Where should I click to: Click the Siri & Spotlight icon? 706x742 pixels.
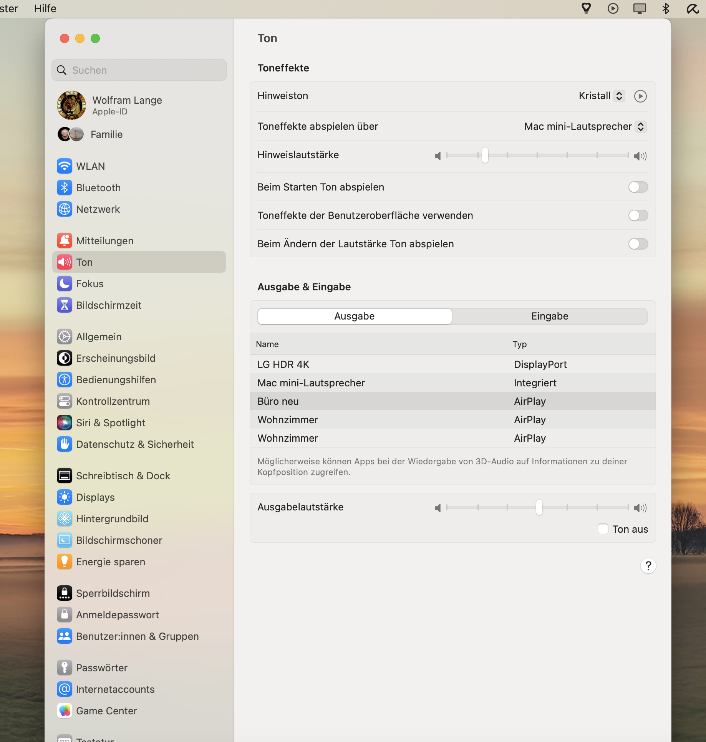click(x=65, y=422)
